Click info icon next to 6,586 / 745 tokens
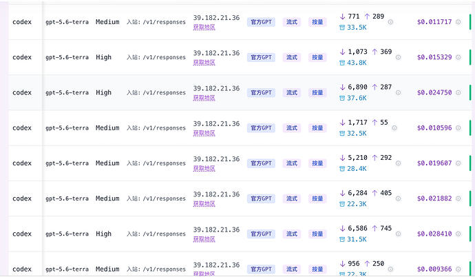The image size is (475, 277). pos(398,234)
